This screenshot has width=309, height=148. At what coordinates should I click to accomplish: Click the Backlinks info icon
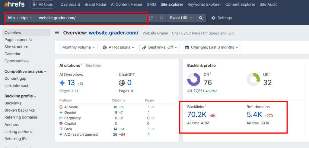coord(205,106)
